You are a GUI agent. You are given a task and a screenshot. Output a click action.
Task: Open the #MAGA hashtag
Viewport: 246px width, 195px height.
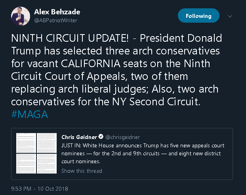(29, 115)
